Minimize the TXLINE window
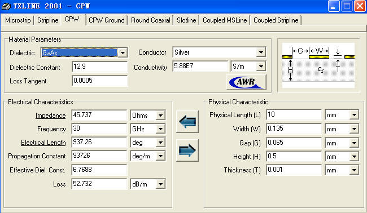 (x=334, y=6)
